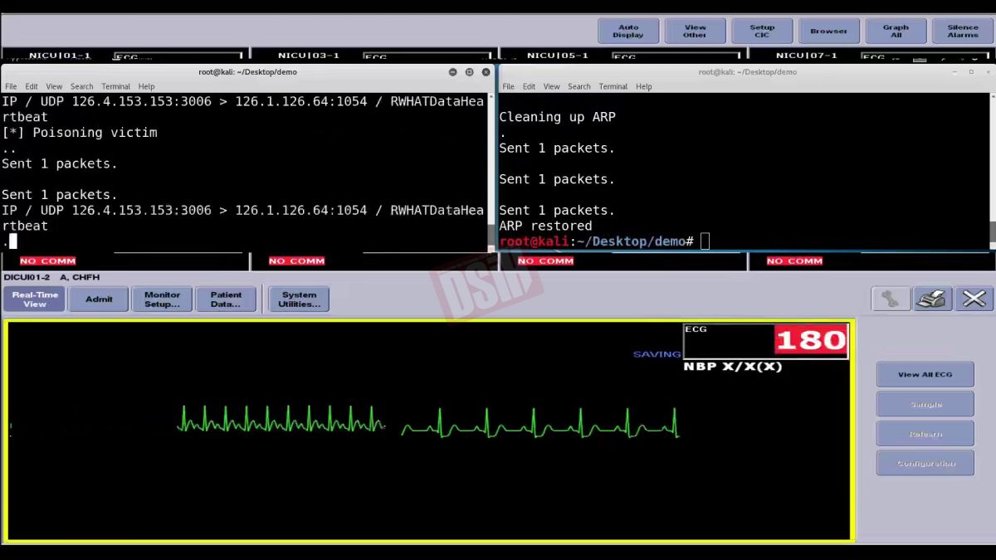Click the View All ECG button
The image size is (996, 560).
pyautogui.click(x=925, y=375)
